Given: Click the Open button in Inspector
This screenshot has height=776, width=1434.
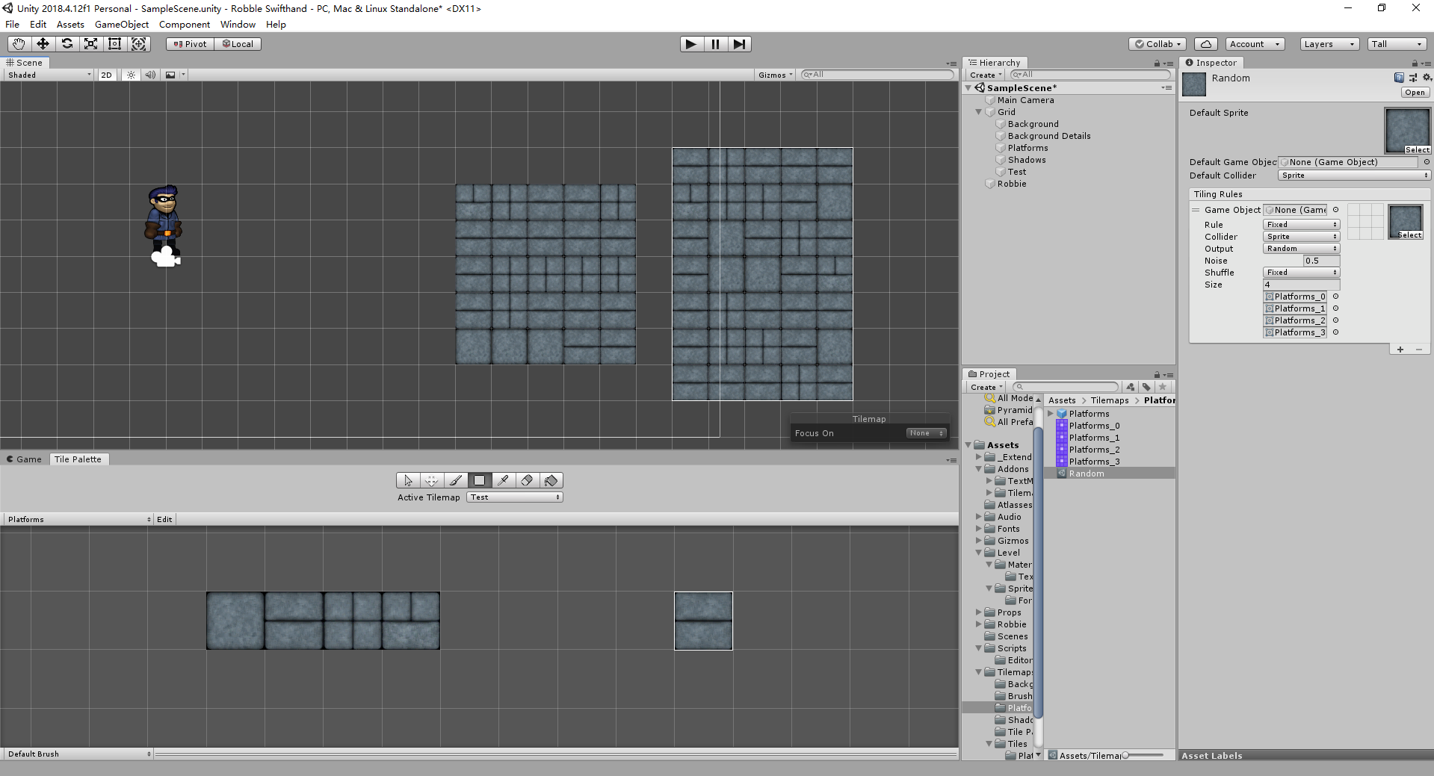Looking at the screenshot, I should tap(1415, 93).
